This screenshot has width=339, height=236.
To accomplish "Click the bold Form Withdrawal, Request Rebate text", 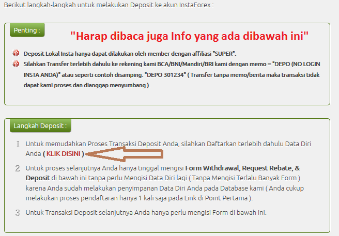I will pyautogui.click(x=219, y=168).
